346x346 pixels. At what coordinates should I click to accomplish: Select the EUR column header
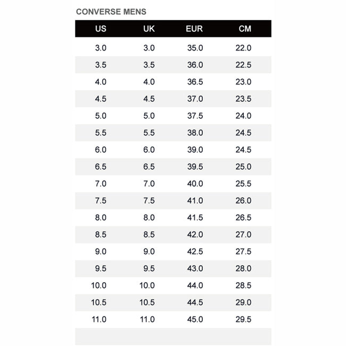pyautogui.click(x=194, y=29)
